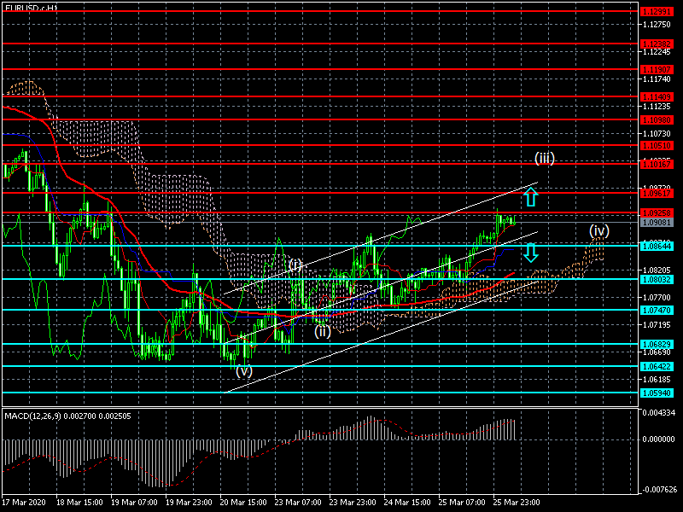Click the downward cyan arrow marker

click(x=530, y=253)
